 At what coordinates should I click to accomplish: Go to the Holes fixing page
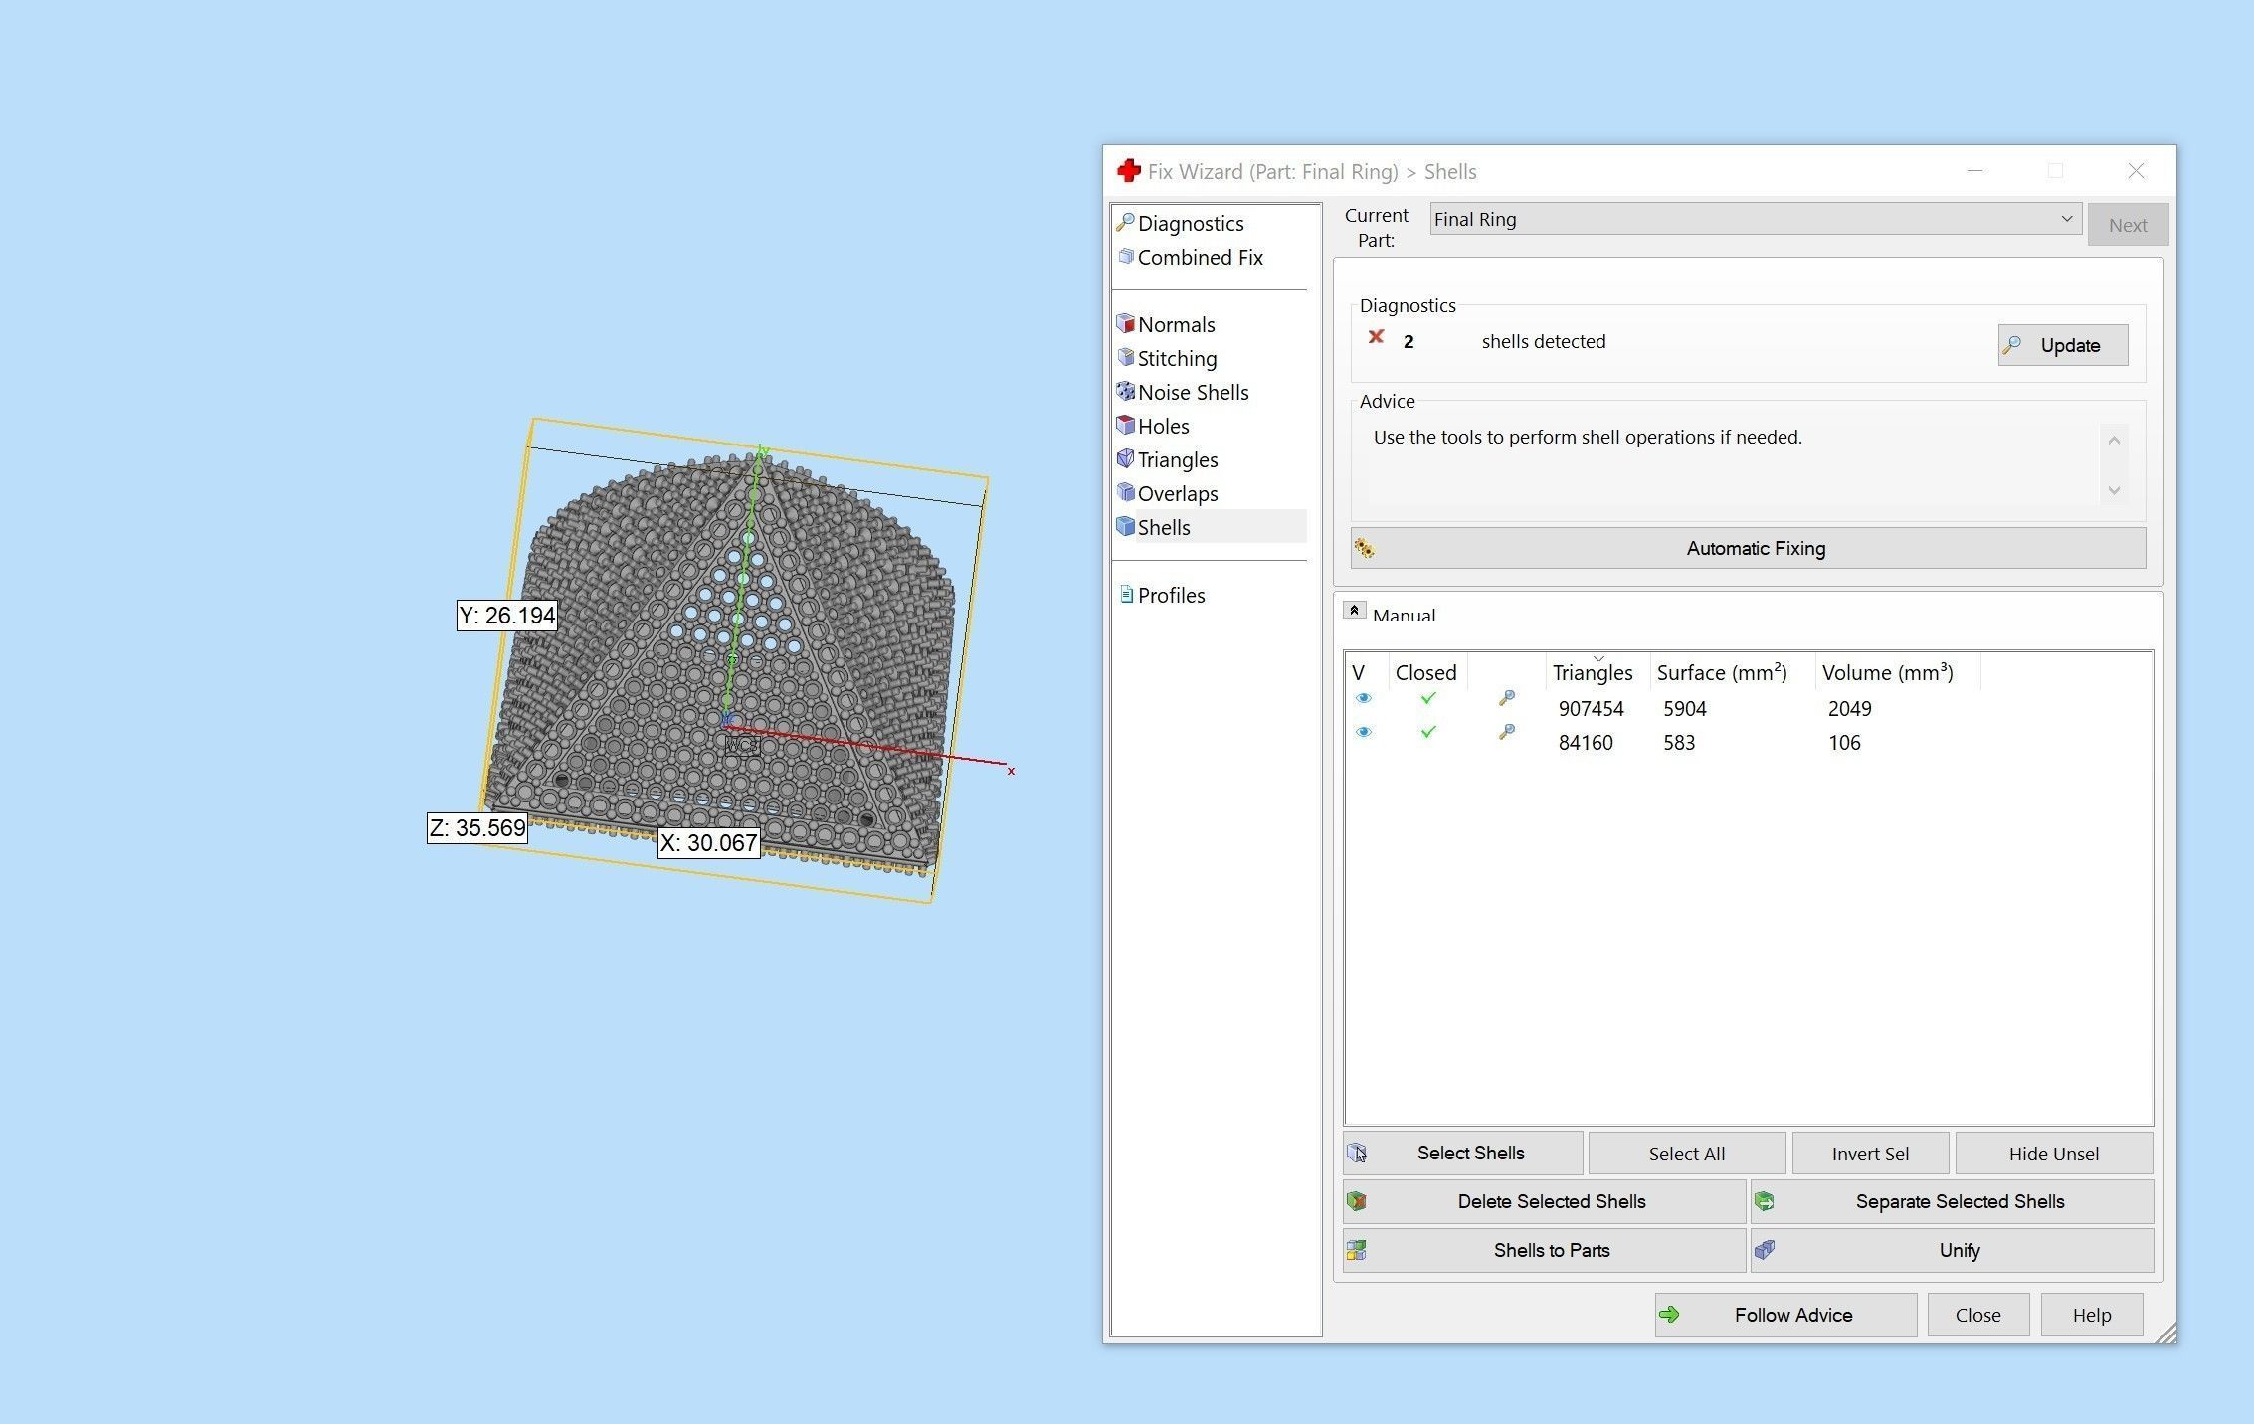click(x=1163, y=427)
